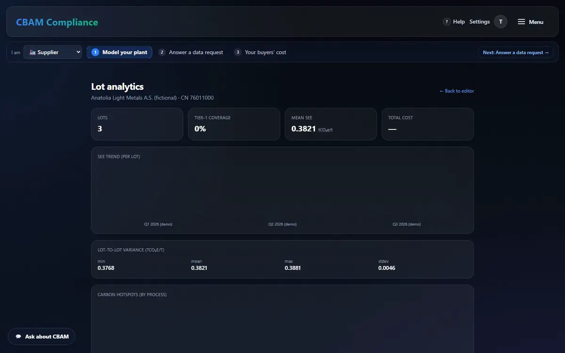Follow the Back to editor link
This screenshot has height=353, width=565.
coord(456,91)
